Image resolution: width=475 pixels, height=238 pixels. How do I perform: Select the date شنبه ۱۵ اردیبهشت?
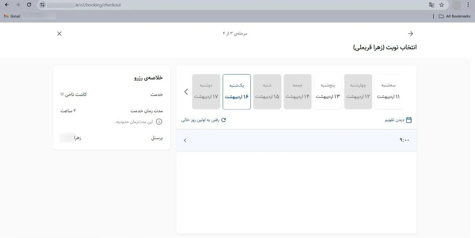267,92
